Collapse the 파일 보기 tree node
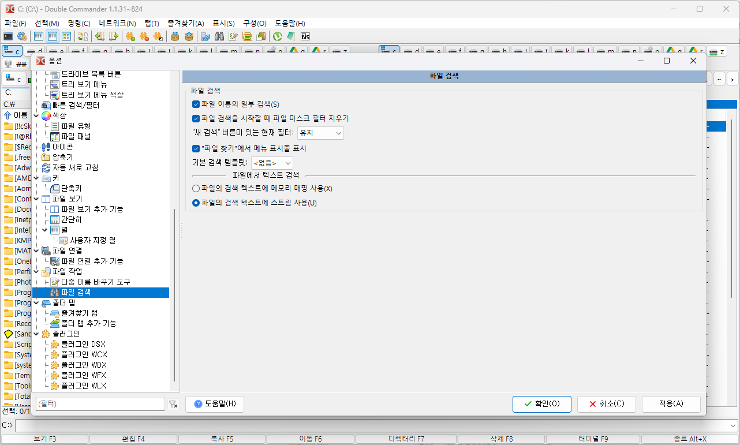 (x=36, y=199)
